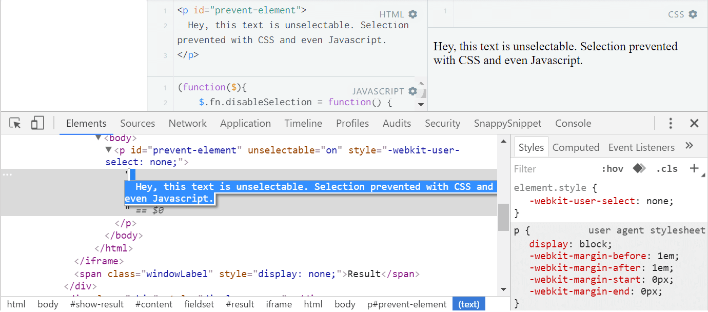Toggle the :hov element state panel
708x312 pixels.
pos(612,168)
